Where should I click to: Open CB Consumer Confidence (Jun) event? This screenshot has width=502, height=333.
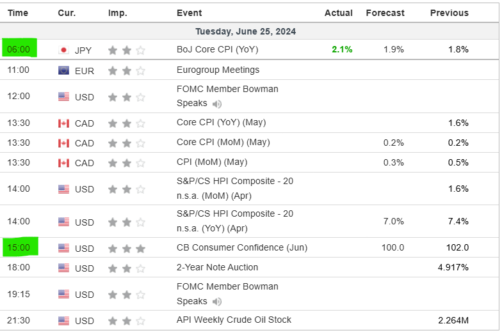(x=241, y=247)
